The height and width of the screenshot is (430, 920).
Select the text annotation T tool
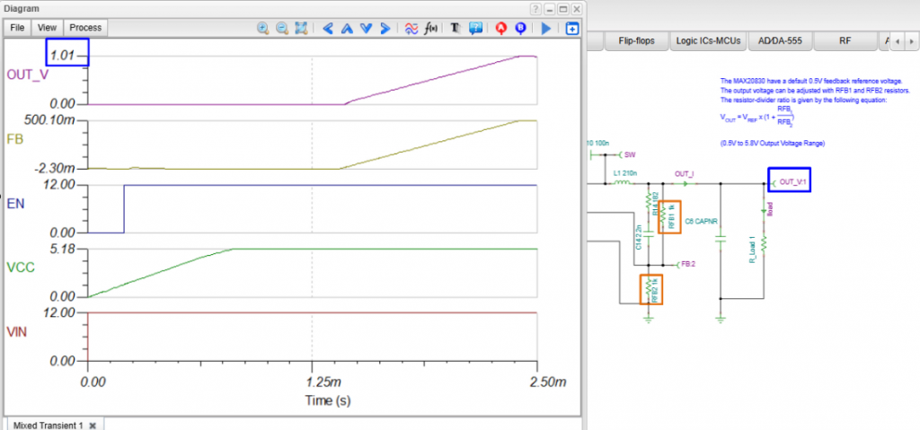[x=456, y=28]
